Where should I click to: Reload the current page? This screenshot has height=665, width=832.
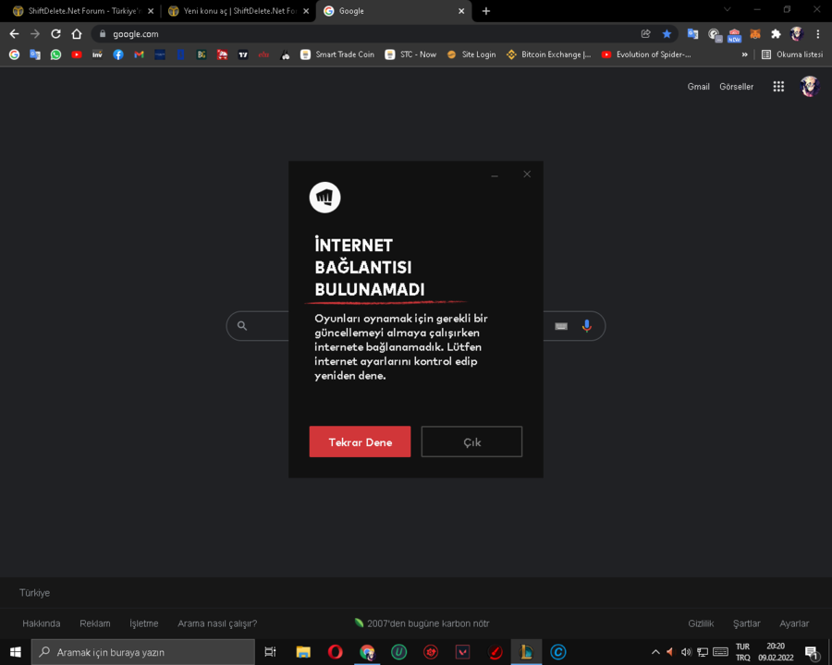[55, 34]
